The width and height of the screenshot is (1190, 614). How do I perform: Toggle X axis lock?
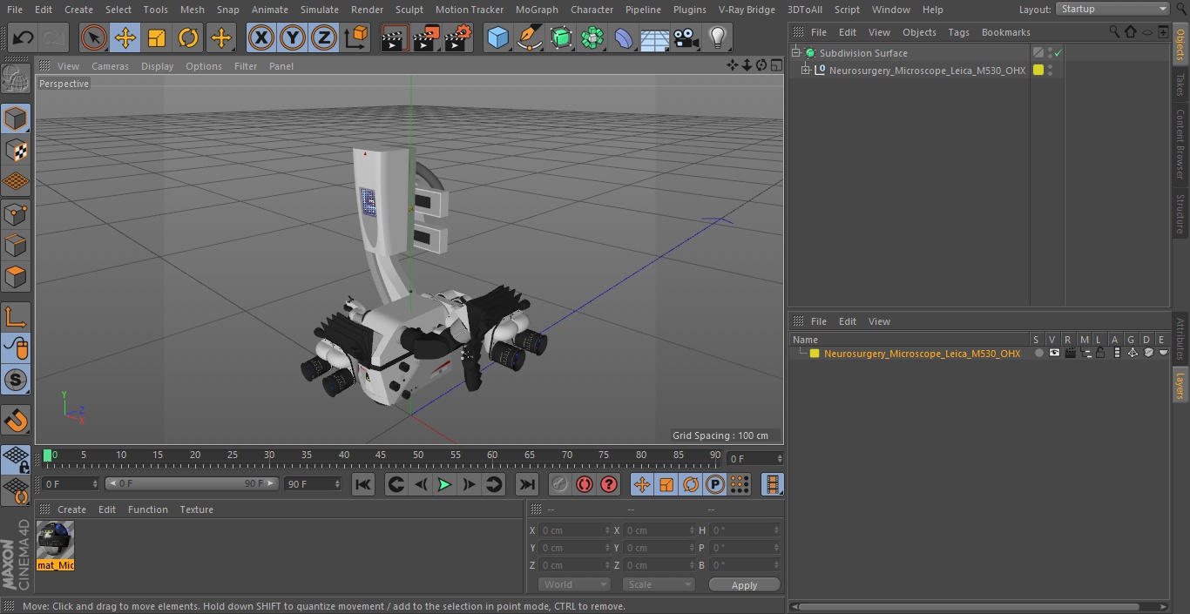tap(260, 37)
